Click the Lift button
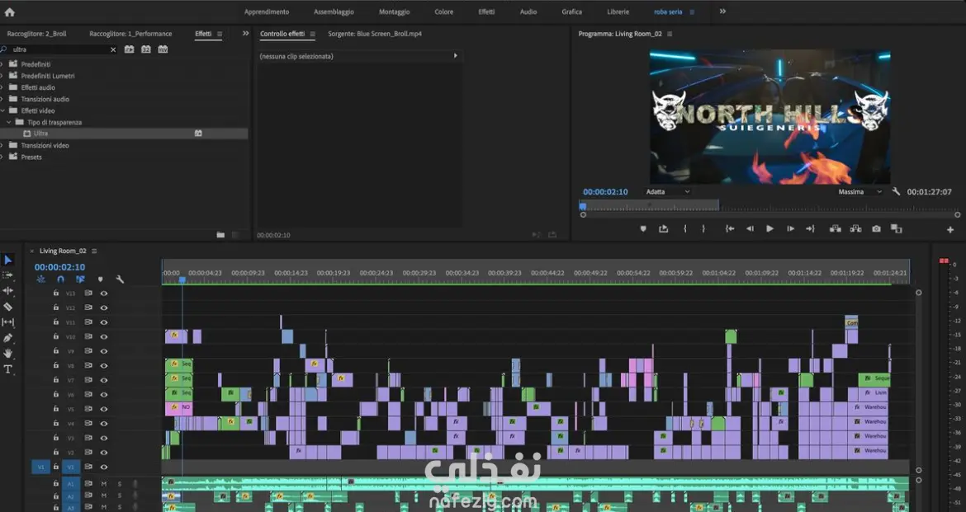Viewport: 966px width, 512px height. pos(836,229)
